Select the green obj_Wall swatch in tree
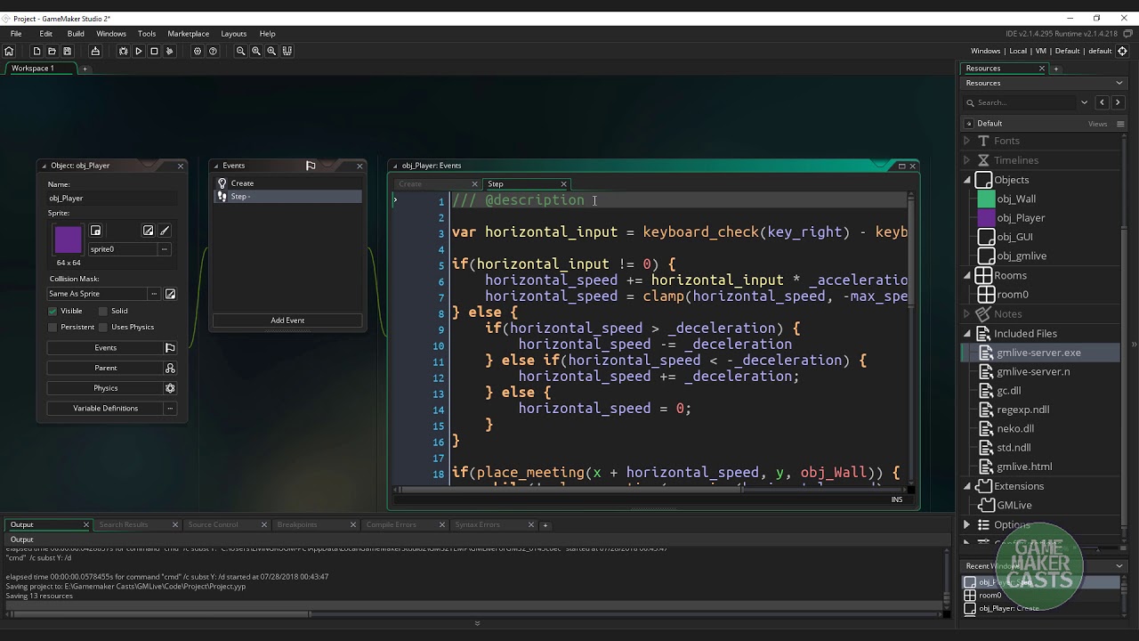 point(986,199)
